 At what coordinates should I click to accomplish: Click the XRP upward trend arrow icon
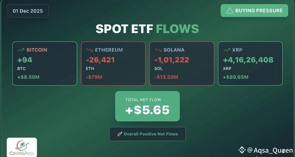(226, 50)
